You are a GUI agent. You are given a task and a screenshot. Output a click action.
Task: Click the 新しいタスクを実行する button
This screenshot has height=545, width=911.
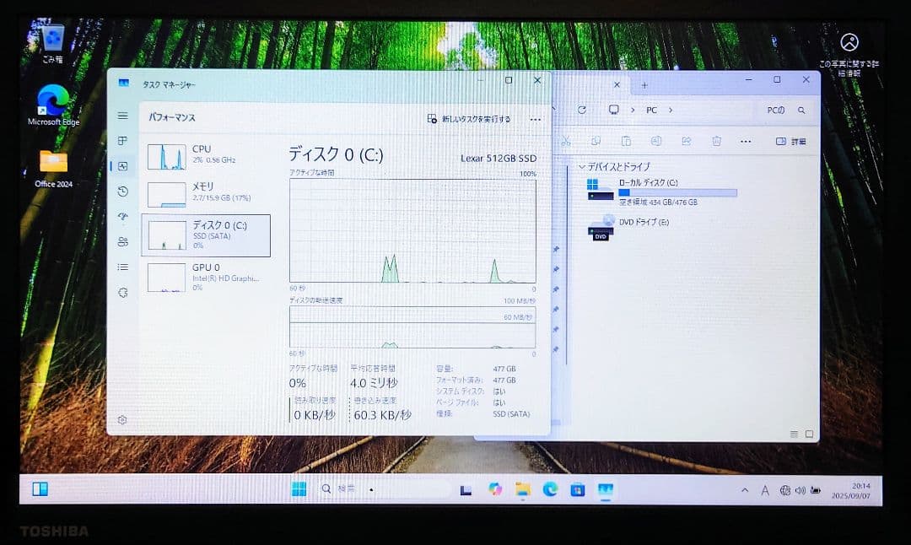point(469,119)
